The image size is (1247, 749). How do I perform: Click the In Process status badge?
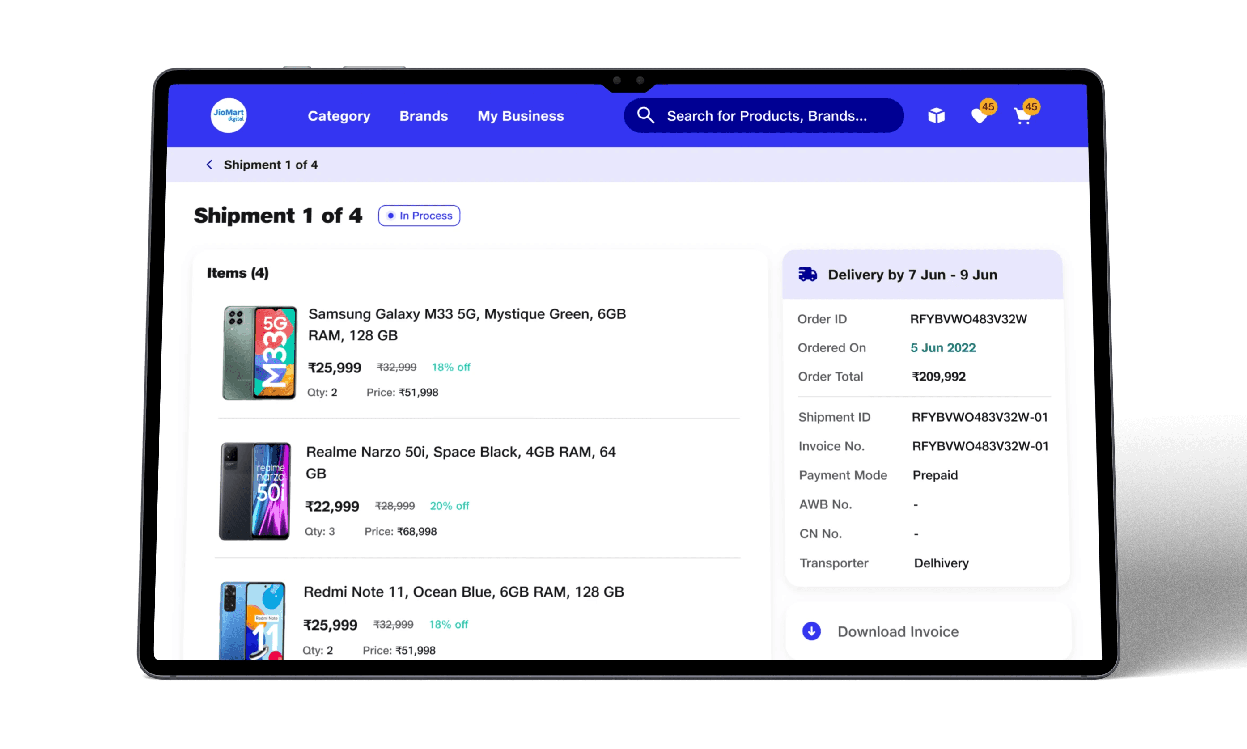click(x=419, y=216)
